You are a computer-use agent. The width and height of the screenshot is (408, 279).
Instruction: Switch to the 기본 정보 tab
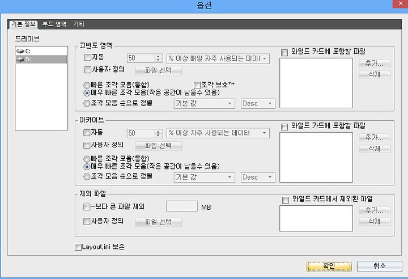(x=23, y=24)
